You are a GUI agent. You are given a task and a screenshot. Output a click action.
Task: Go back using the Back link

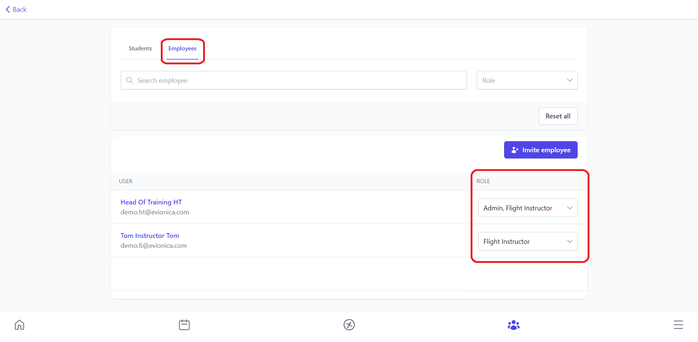click(16, 10)
